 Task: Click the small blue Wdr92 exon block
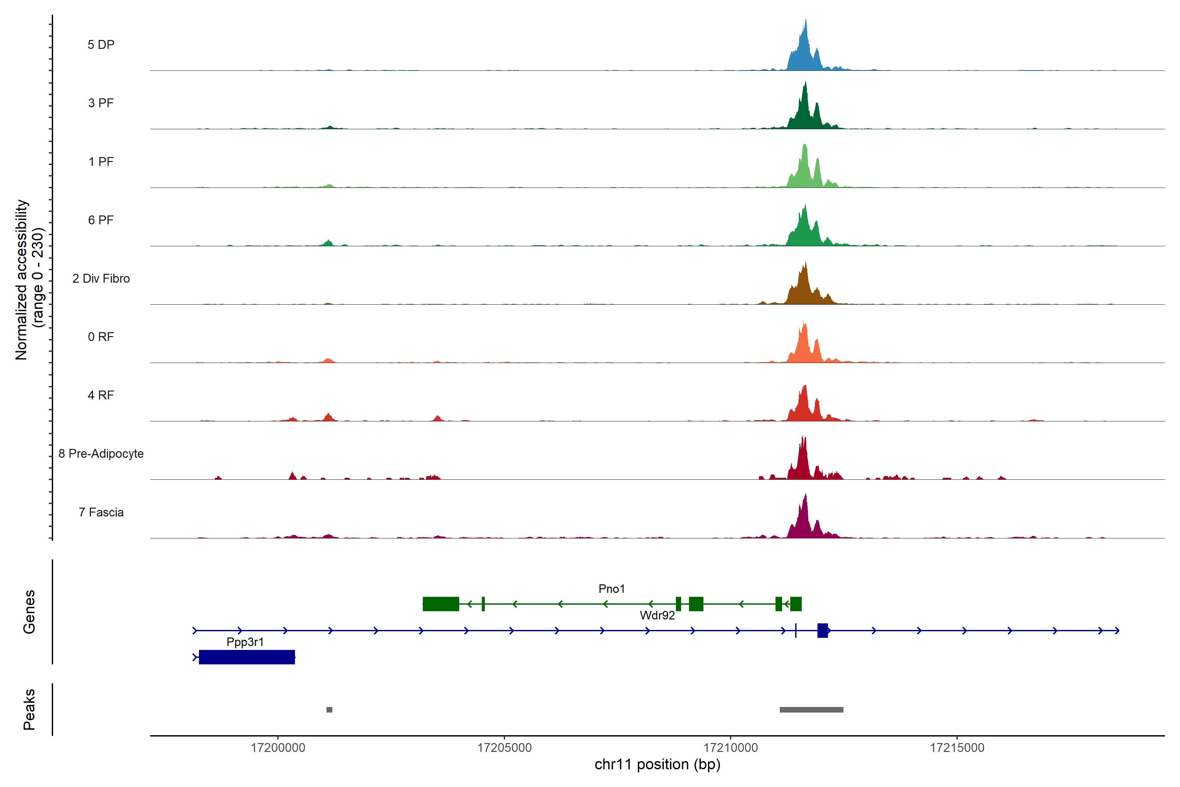point(822,630)
